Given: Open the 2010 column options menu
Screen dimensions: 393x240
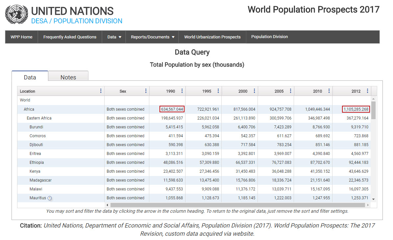Looking at the screenshot, I should pyautogui.click(x=329, y=91).
